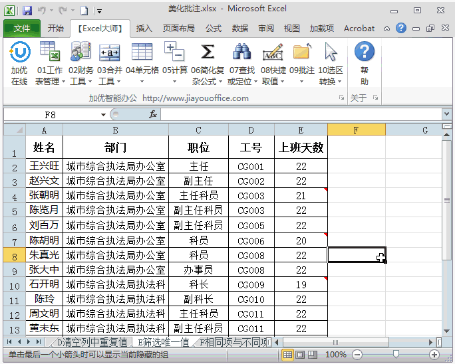455x364 pixels.
Task: Click vertical scrollbar down arrow
Action: pyautogui.click(x=447, y=331)
